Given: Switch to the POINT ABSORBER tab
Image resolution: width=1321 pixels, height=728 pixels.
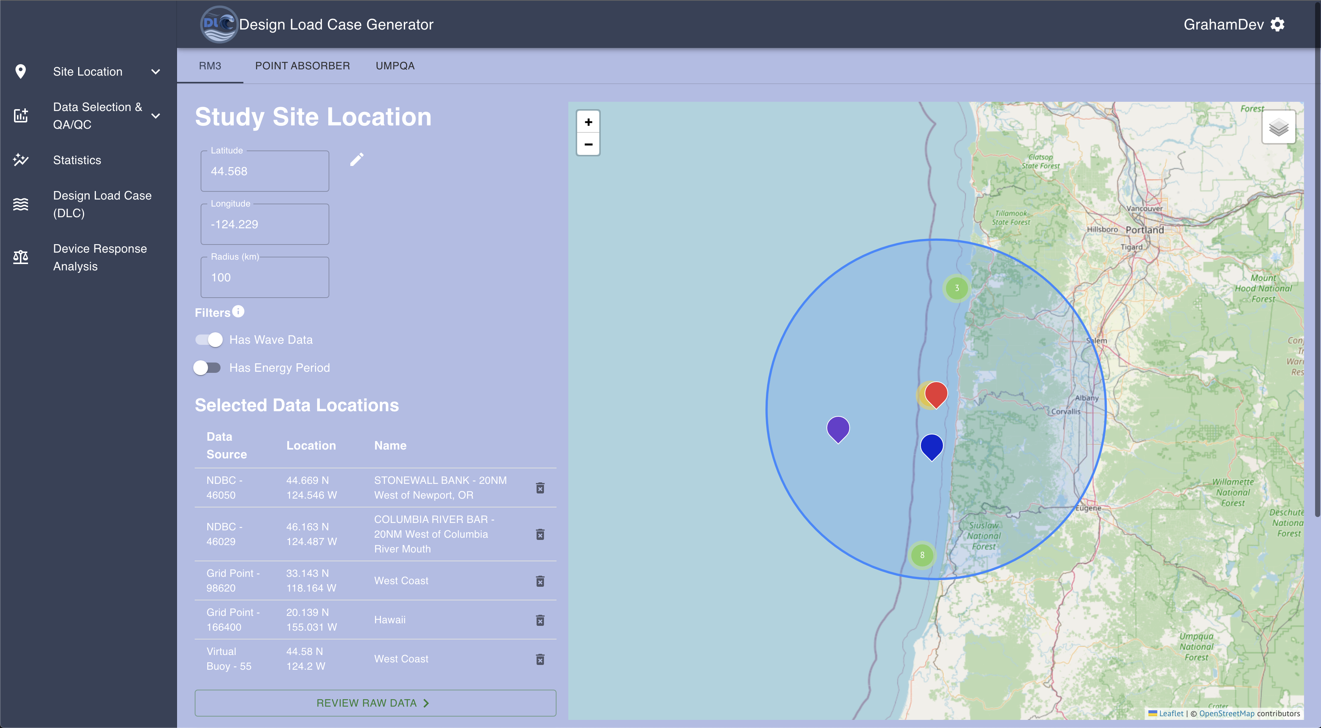Looking at the screenshot, I should [302, 66].
